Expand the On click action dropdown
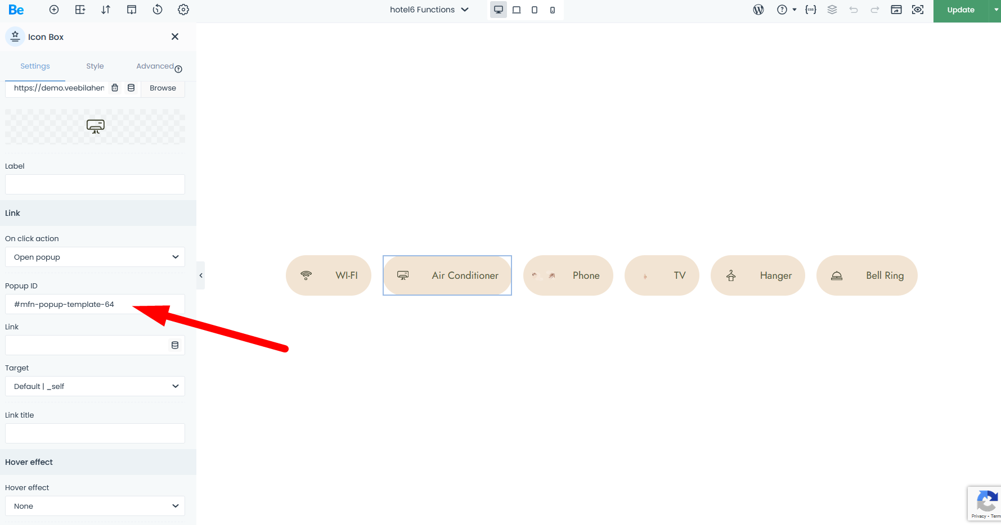Viewport: 1001px width, 525px height. [x=95, y=257]
